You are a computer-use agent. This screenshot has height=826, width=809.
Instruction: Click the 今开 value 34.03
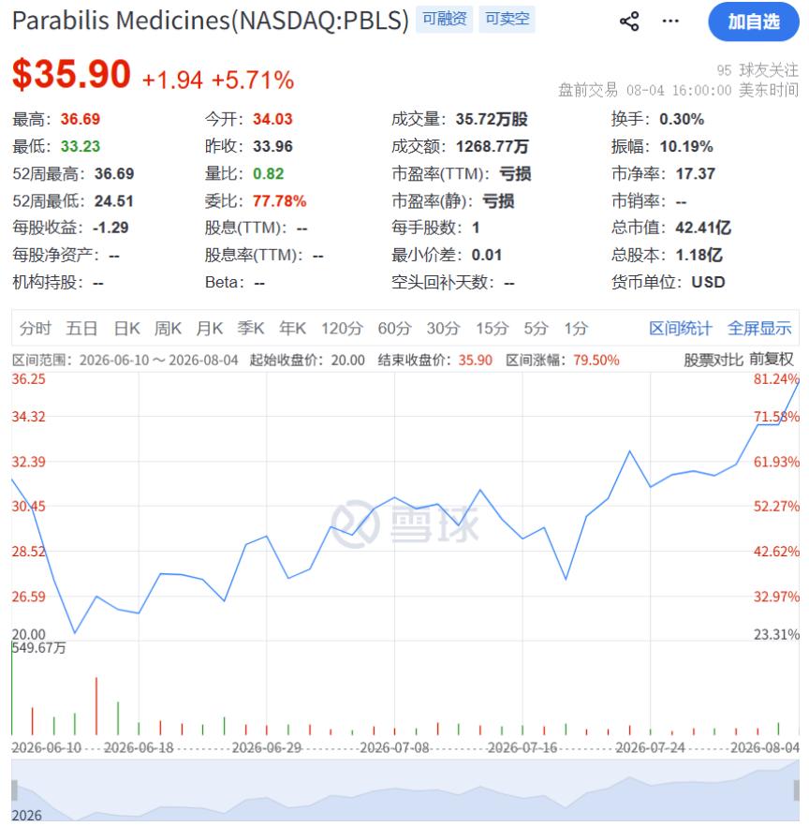point(272,119)
